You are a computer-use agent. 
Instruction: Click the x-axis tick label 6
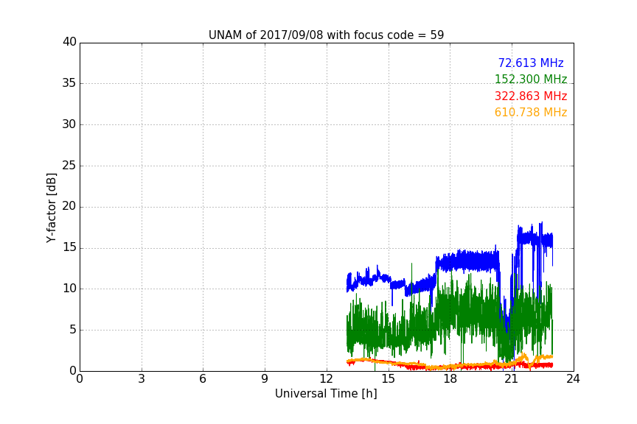click(203, 379)
